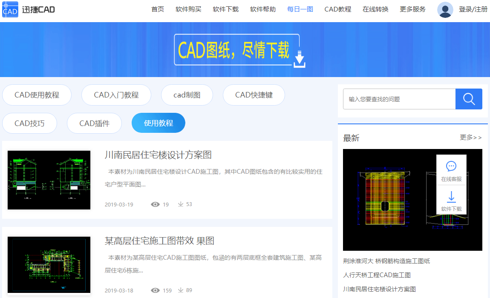Image resolution: width=490 pixels, height=298 pixels.
Task: Enable the cad制图 category filter
Action: (x=187, y=95)
